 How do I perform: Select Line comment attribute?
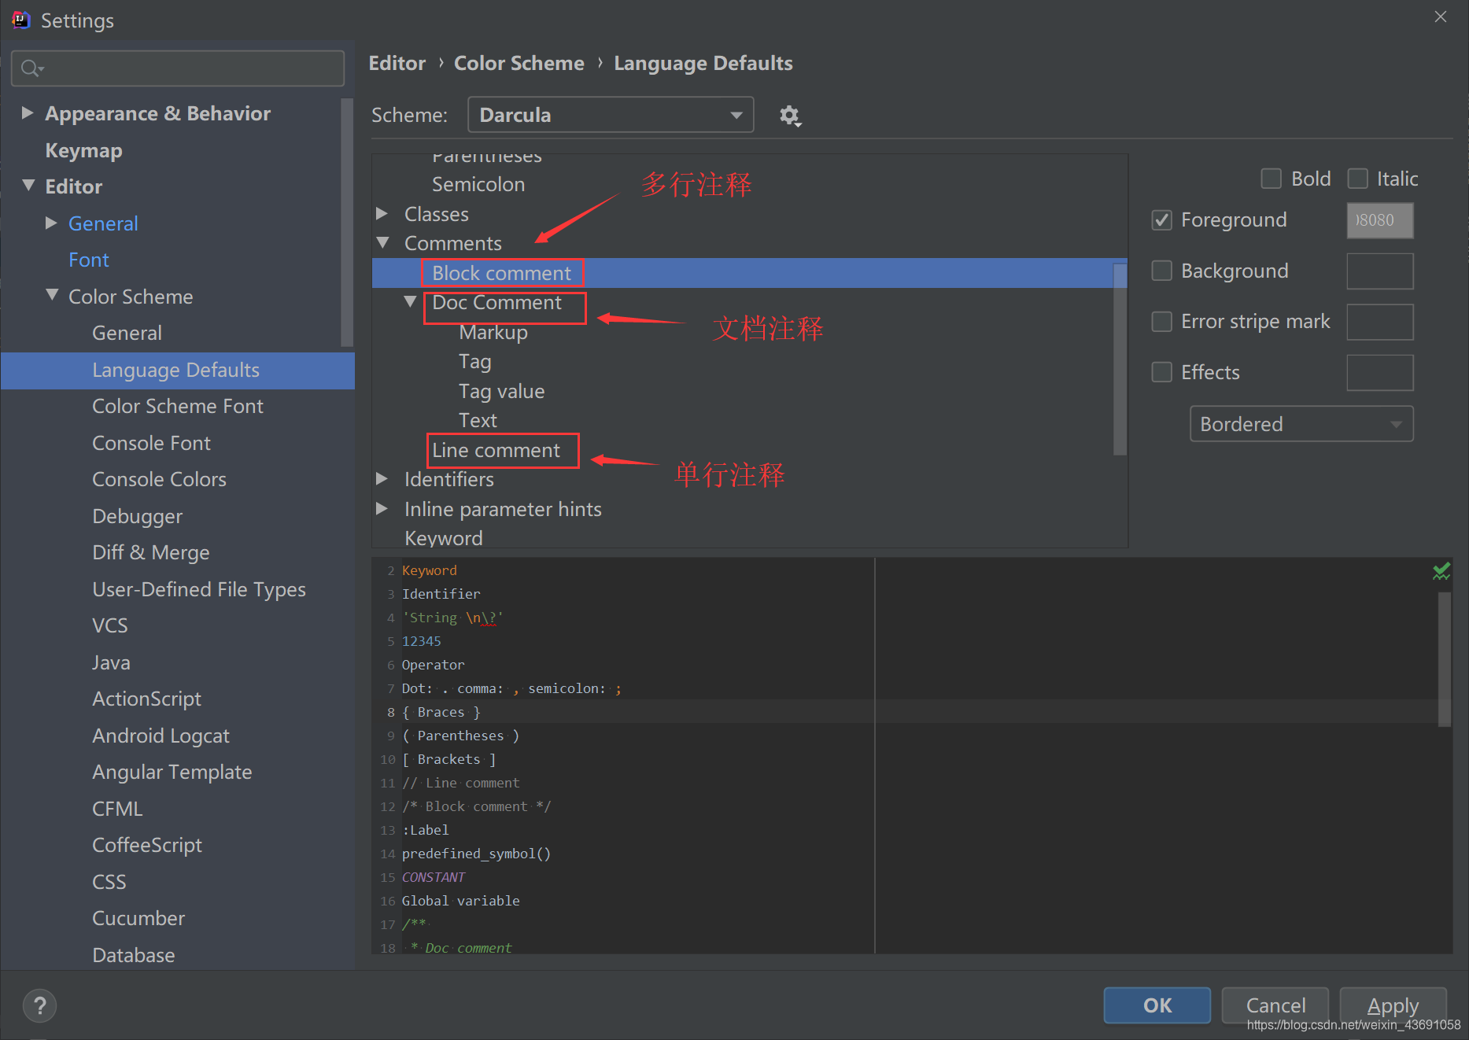click(496, 450)
